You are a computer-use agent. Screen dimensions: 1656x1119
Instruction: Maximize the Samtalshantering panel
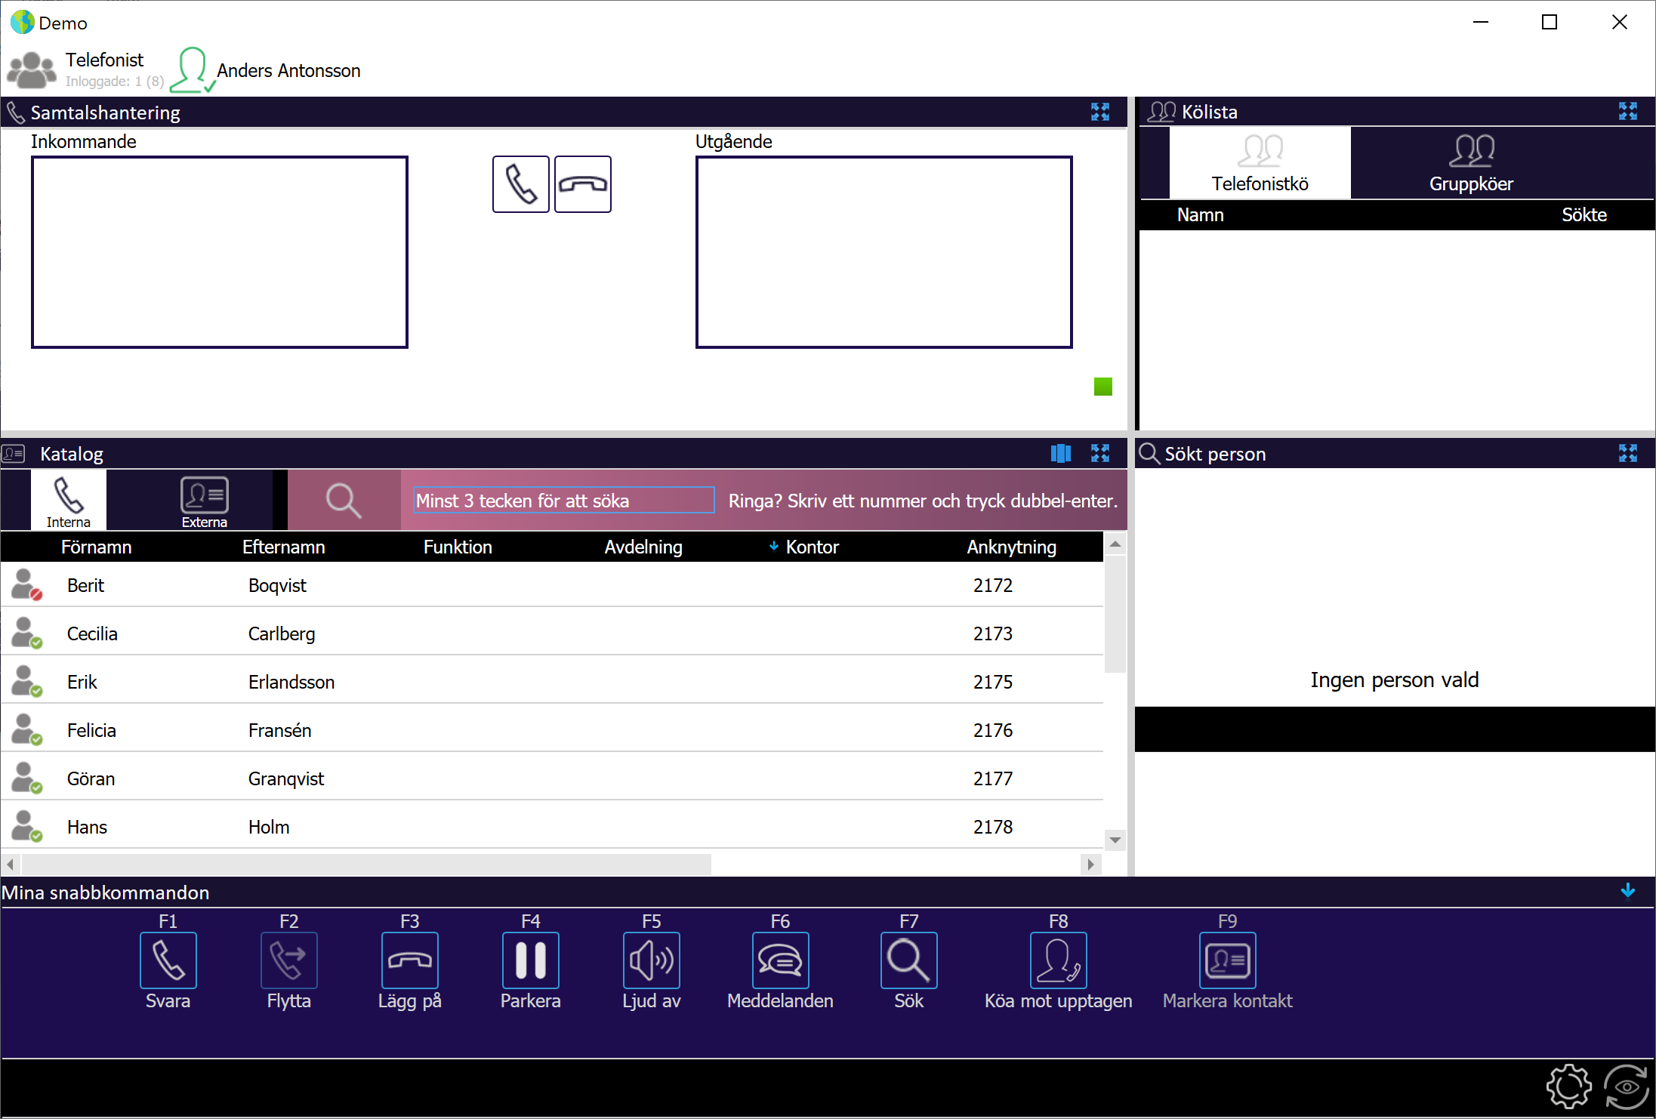pyautogui.click(x=1100, y=113)
